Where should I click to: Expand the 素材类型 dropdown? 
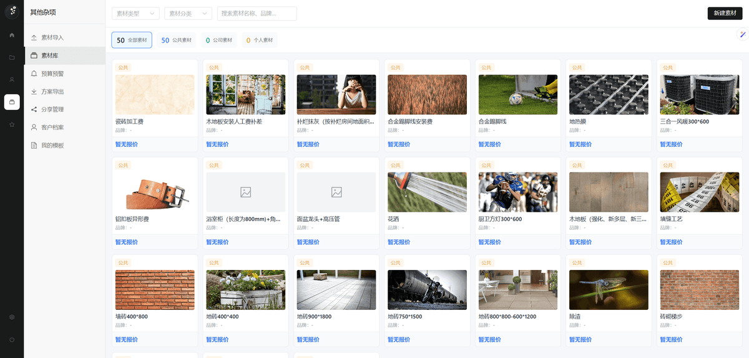point(135,14)
